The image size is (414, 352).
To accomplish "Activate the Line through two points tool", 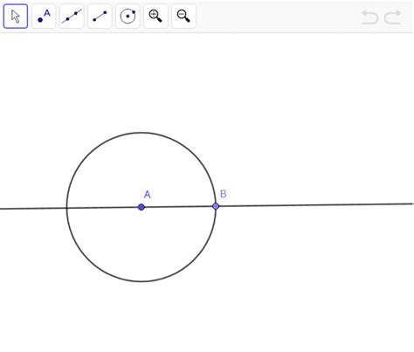I will coord(72,17).
